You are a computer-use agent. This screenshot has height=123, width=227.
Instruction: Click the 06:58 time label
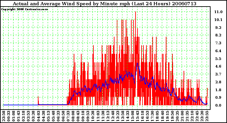63,116
